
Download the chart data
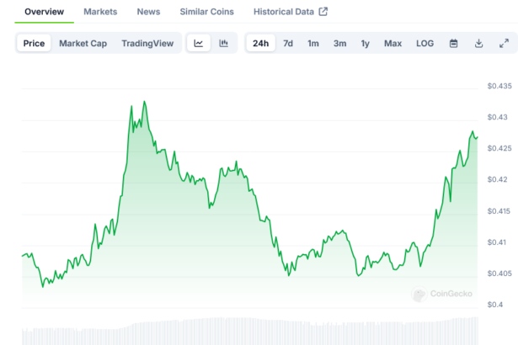(x=478, y=44)
